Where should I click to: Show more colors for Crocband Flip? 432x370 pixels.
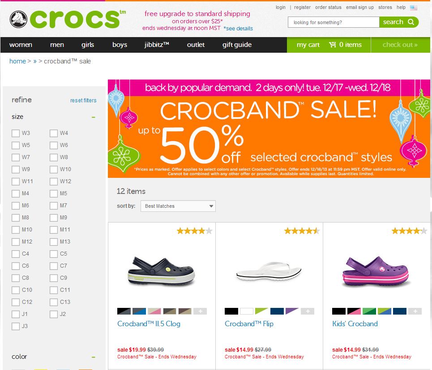308,311
